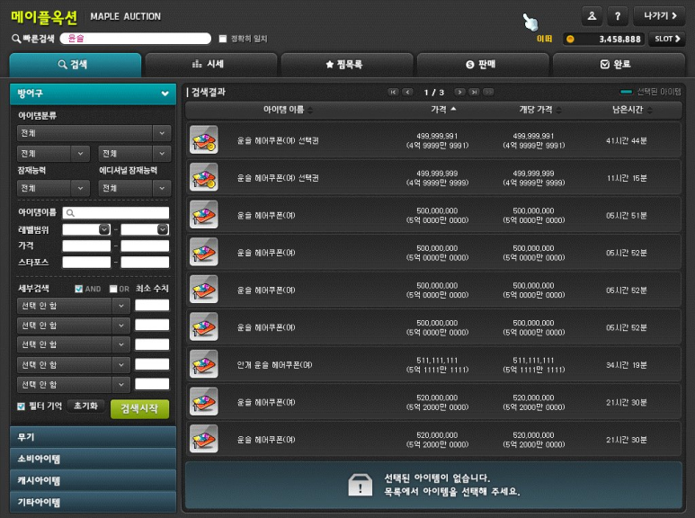Switch to the 완료 tab
This screenshot has height=518, width=695.
click(x=619, y=65)
